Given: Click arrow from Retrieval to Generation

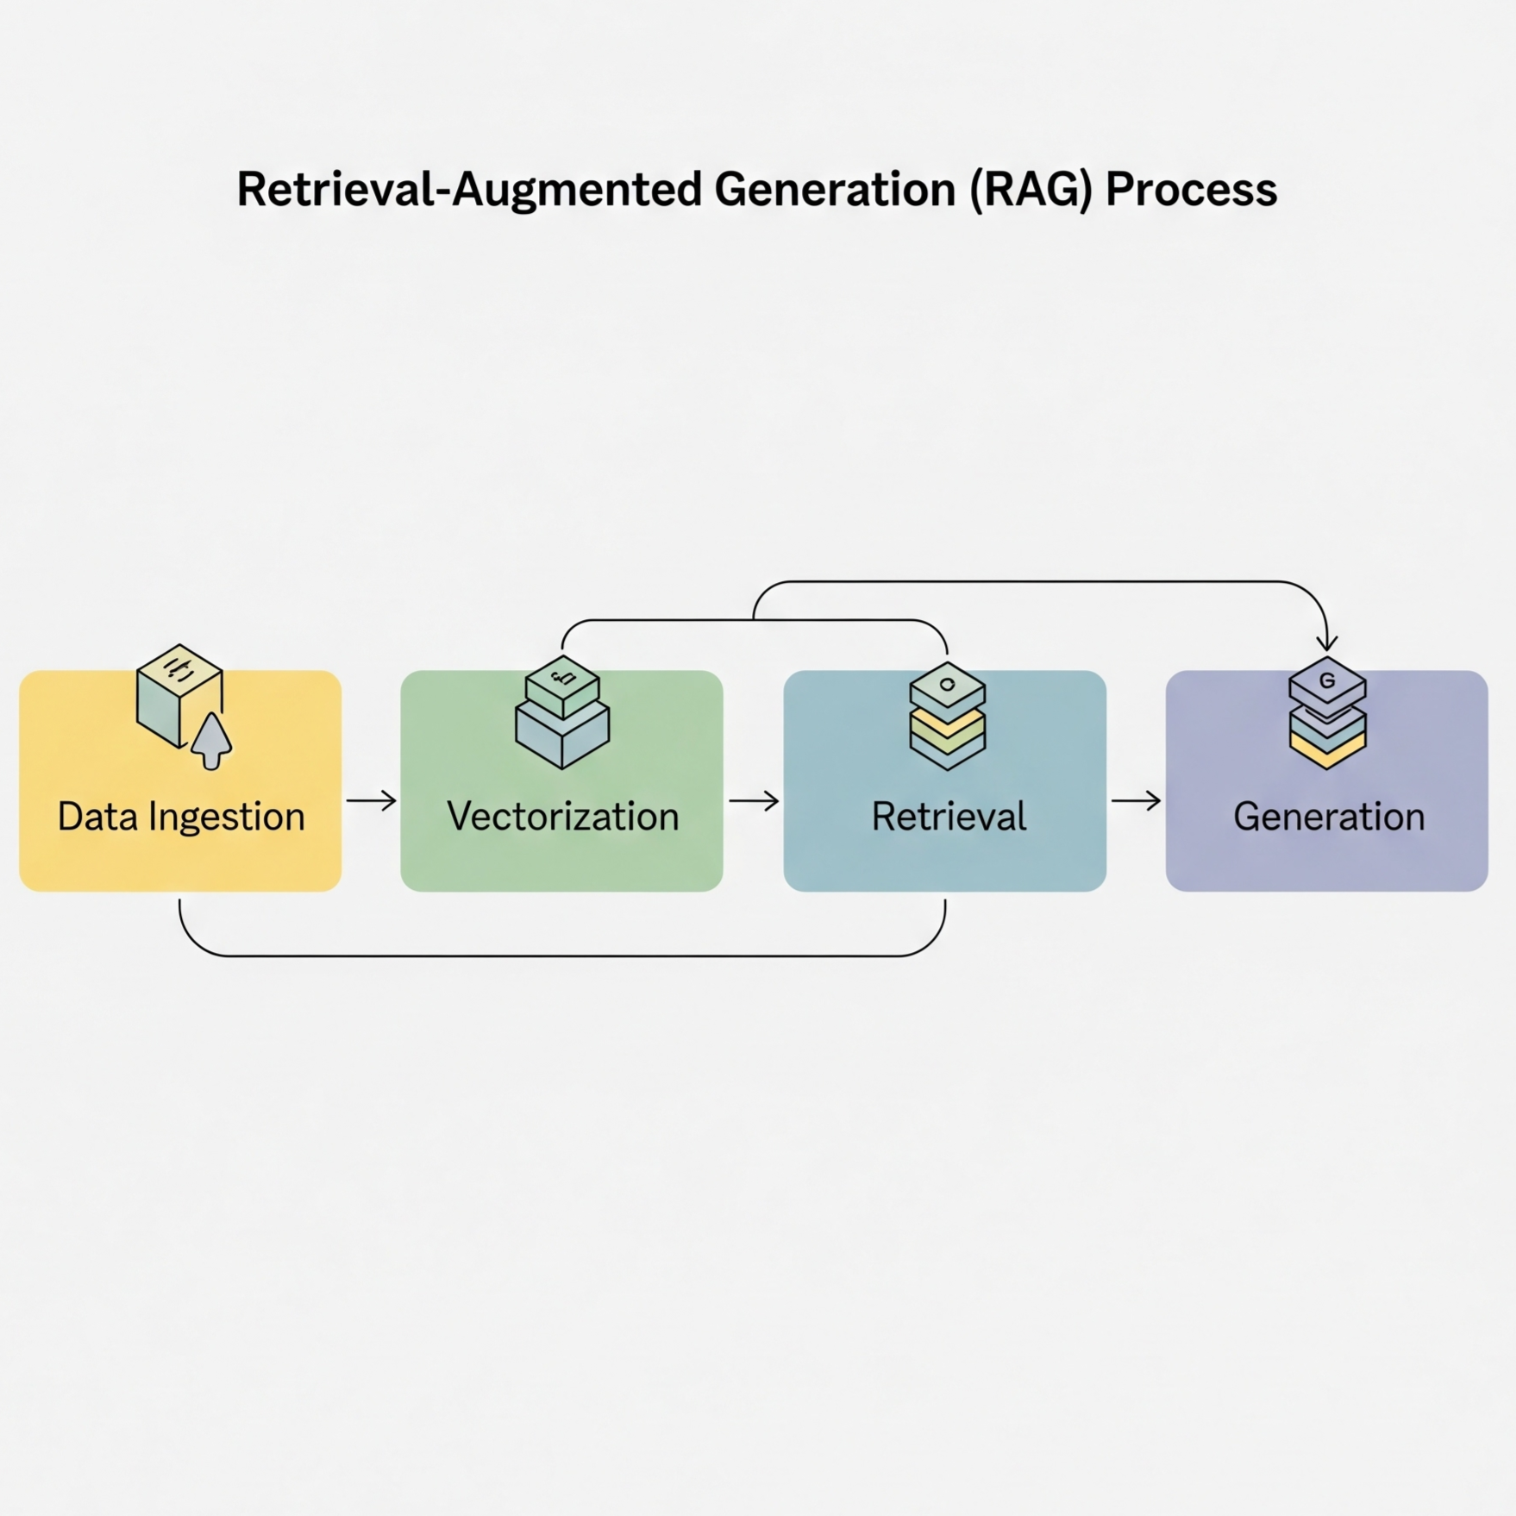Looking at the screenshot, I should tap(1136, 801).
